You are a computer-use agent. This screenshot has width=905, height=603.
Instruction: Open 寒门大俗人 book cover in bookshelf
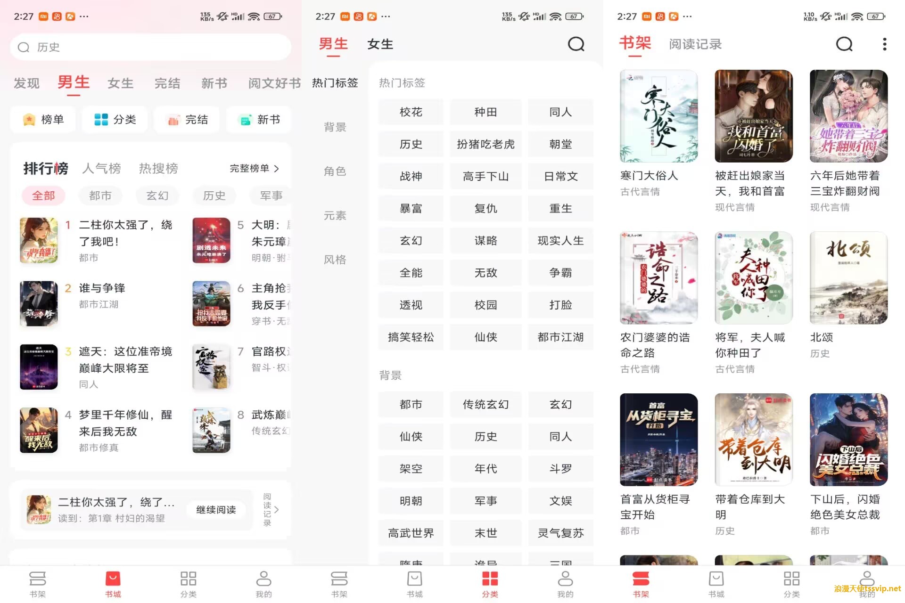point(658,116)
